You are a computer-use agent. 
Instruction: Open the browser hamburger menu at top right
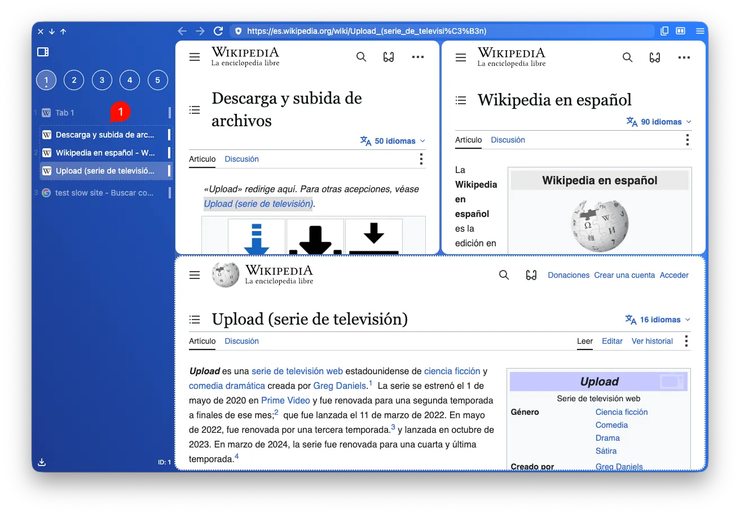(700, 31)
